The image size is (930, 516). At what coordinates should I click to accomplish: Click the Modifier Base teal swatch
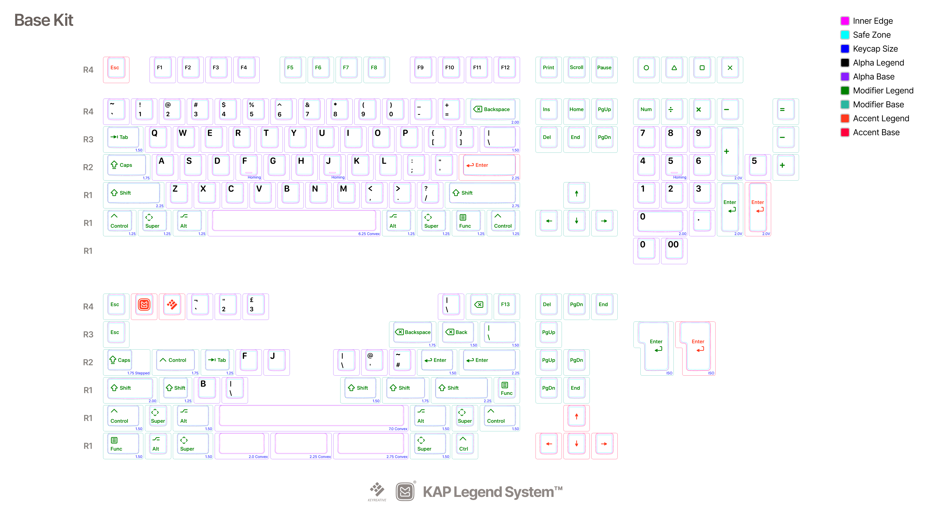[845, 104]
